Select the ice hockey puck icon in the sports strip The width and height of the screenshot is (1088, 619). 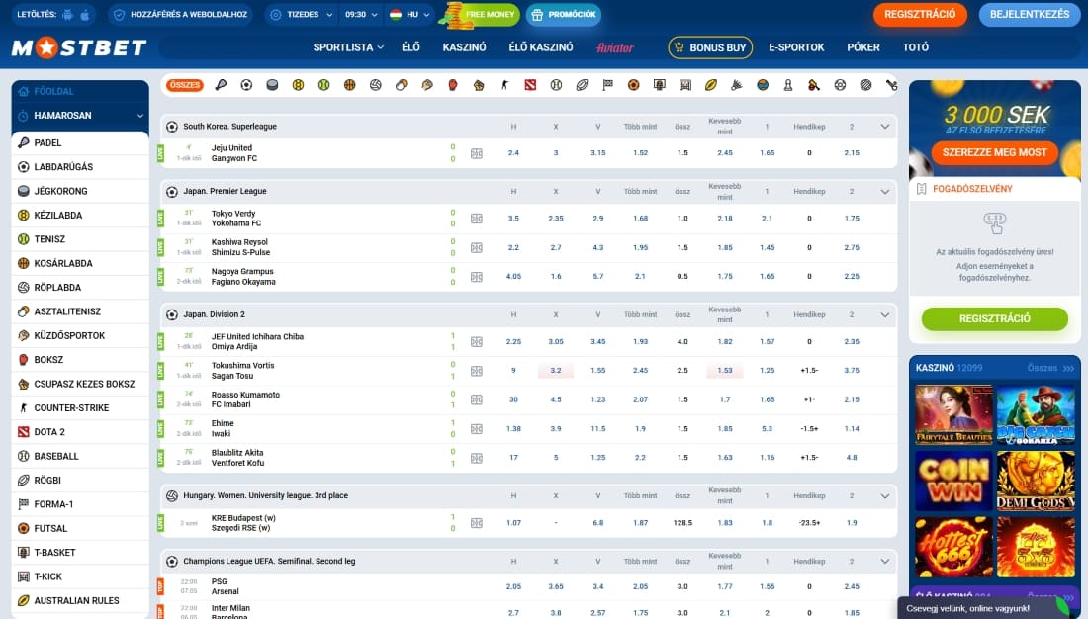pyautogui.click(x=272, y=85)
